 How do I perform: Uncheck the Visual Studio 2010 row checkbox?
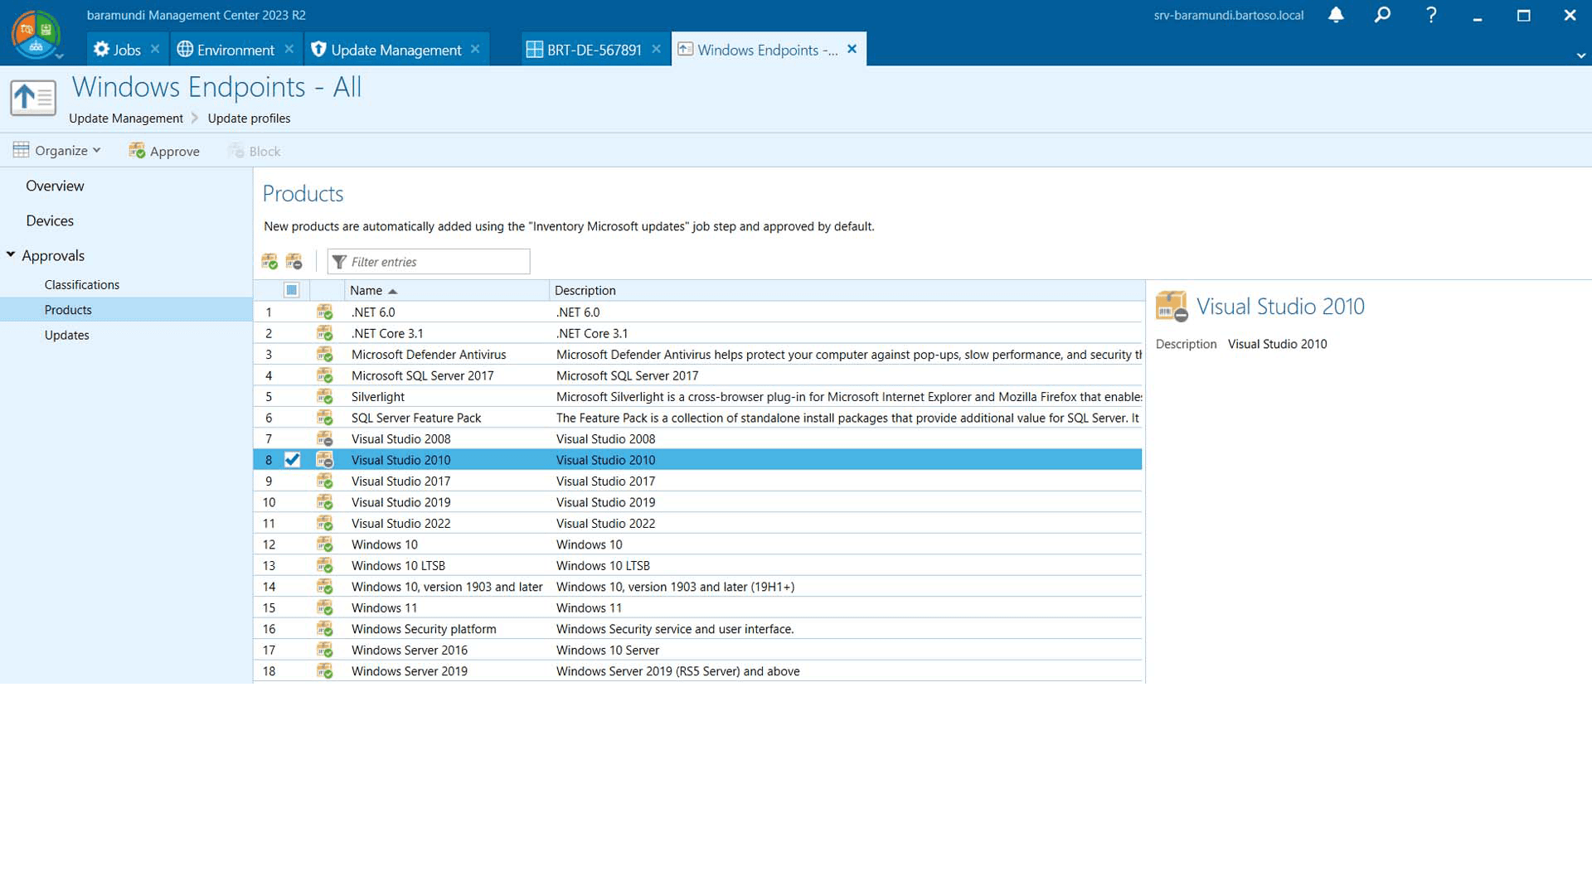click(x=292, y=460)
